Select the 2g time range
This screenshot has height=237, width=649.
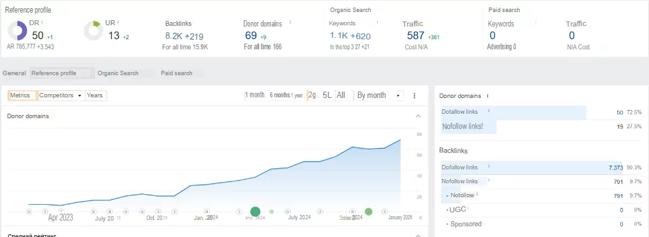pos(313,95)
